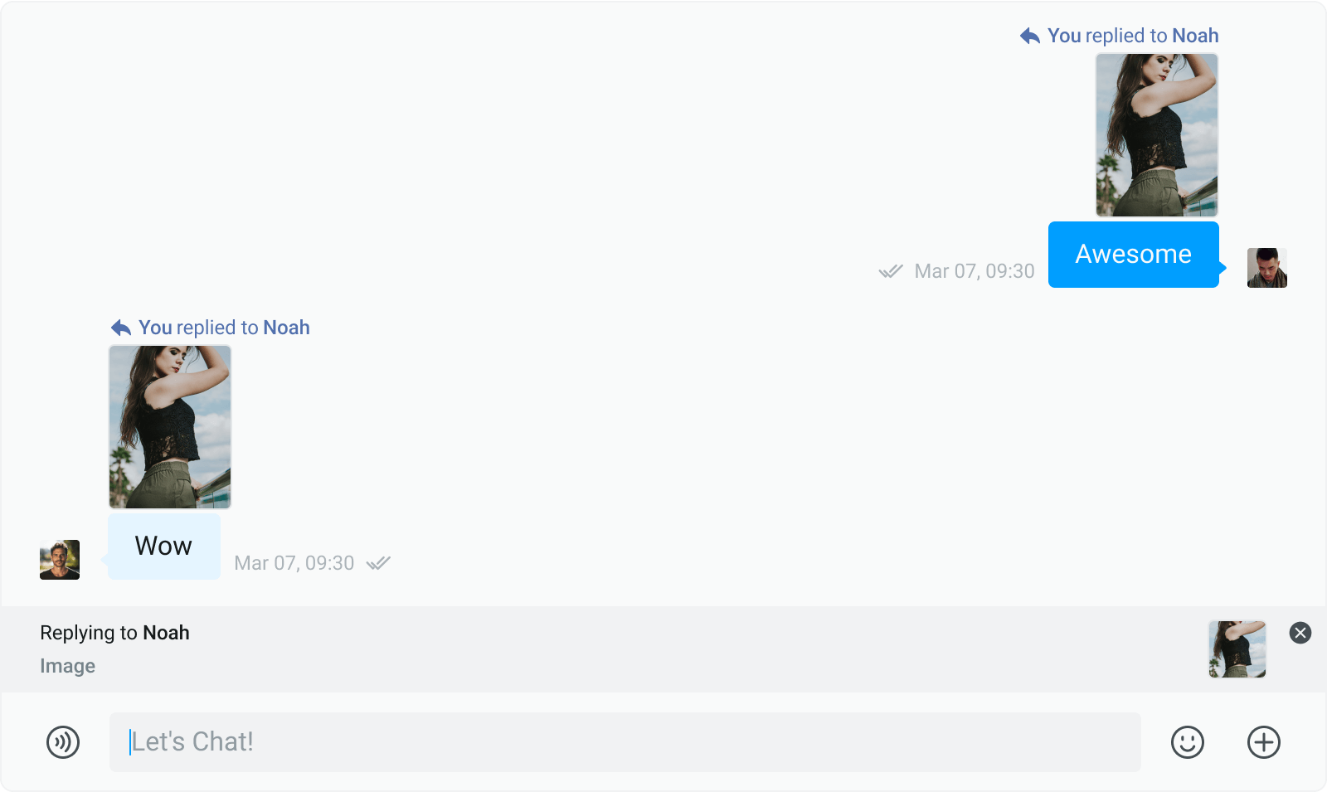This screenshot has height=792, width=1327.
Task: Click the 'Replying to Noah' label
Action: pyautogui.click(x=114, y=633)
